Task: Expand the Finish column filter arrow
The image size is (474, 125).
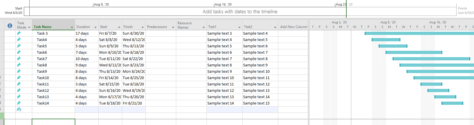Action: pyautogui.click(x=142, y=27)
